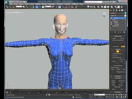Toggle the Show Cage checkbox

tap(112, 46)
